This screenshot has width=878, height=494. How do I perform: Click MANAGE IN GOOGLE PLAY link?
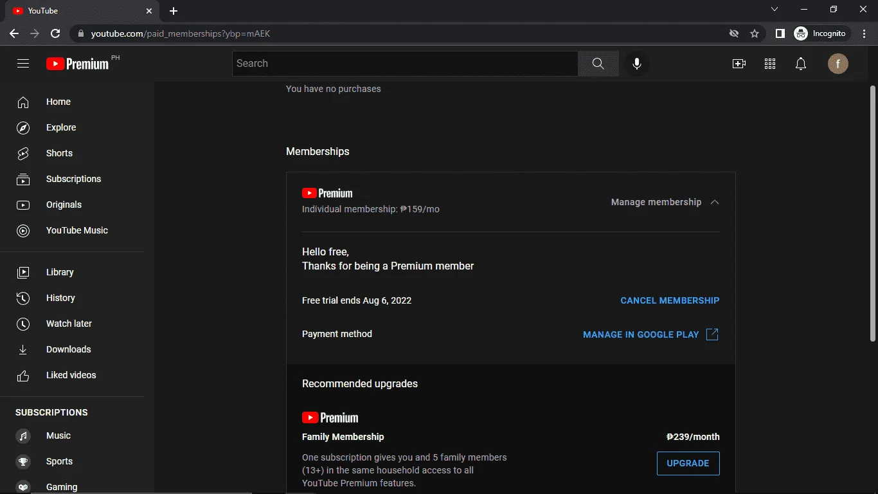[x=650, y=334]
